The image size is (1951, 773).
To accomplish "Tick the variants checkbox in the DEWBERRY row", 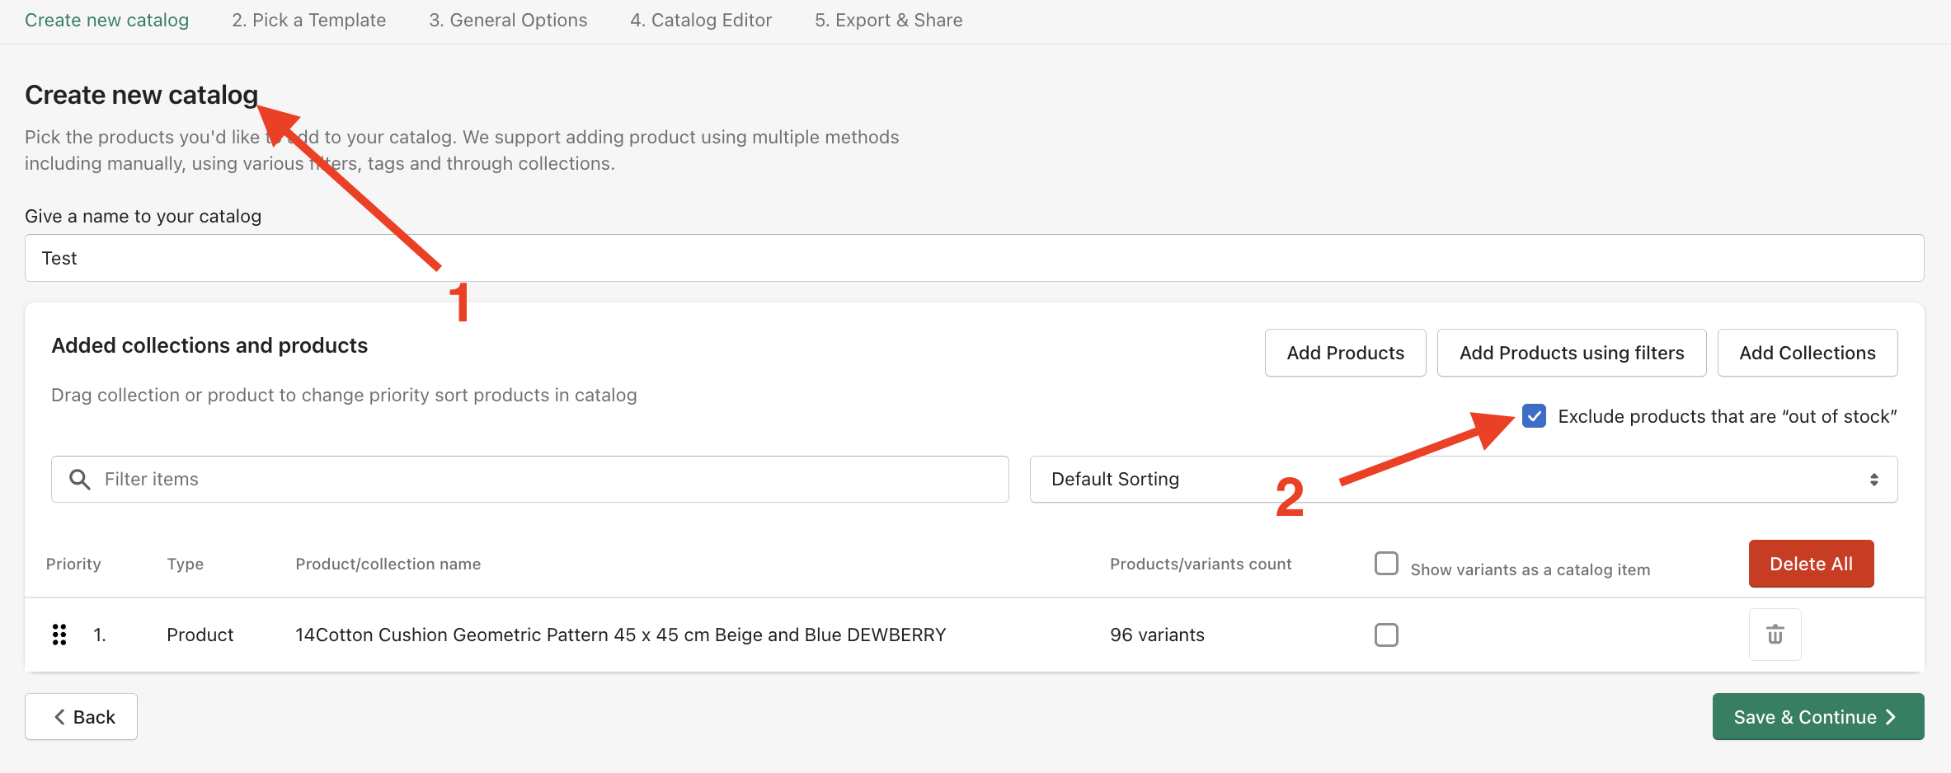I will 1386,635.
